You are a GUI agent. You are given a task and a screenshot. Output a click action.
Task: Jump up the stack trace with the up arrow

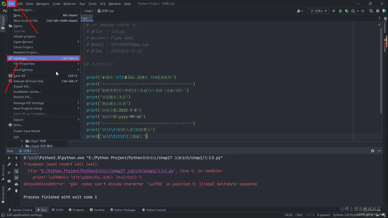(16, 158)
